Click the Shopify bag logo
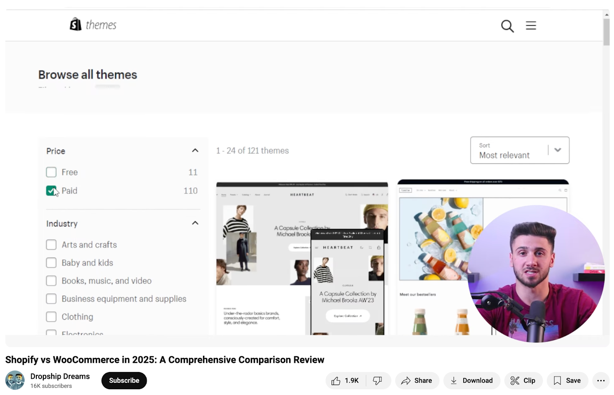Viewport: 614px width, 395px height. tap(75, 24)
